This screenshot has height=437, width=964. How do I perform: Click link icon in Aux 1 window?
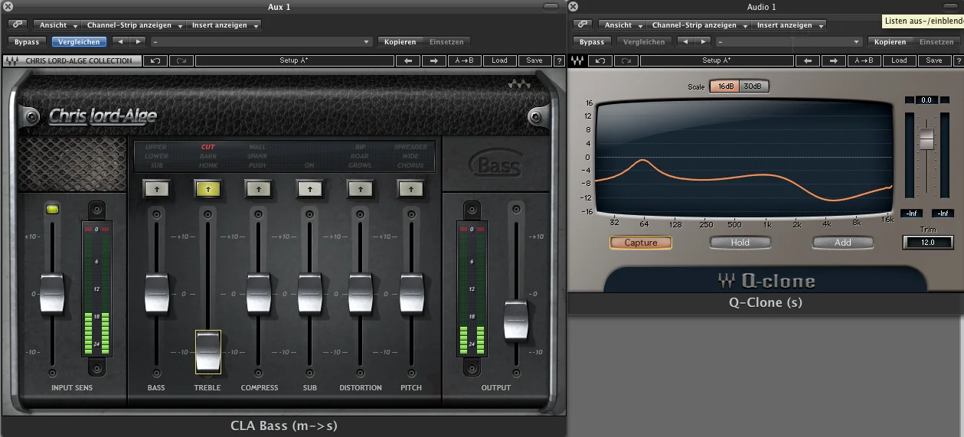pos(18,24)
